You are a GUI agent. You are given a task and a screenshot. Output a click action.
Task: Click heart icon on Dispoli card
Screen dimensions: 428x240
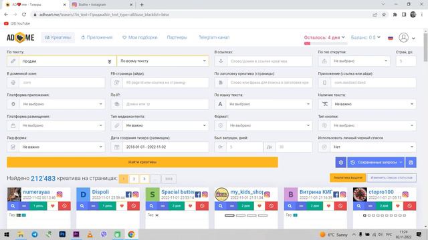point(122,206)
